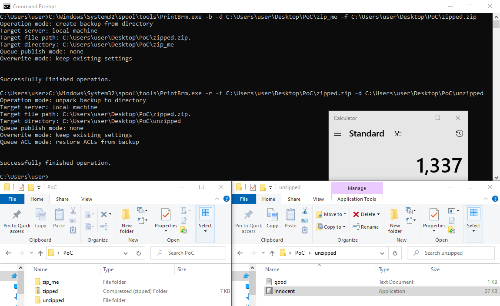Click New folder in unzipped window
This screenshot has height=306, width=500.
click(395, 221)
